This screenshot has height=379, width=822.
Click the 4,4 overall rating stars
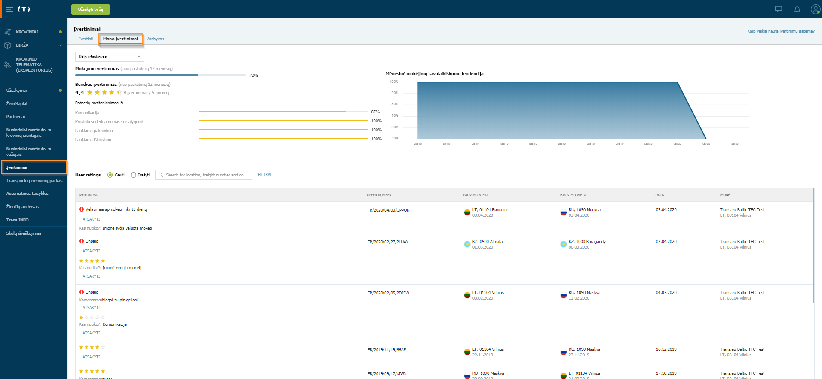click(x=104, y=93)
